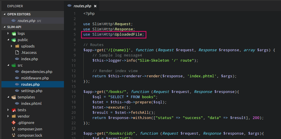Open settings.php file

coord(32,91)
